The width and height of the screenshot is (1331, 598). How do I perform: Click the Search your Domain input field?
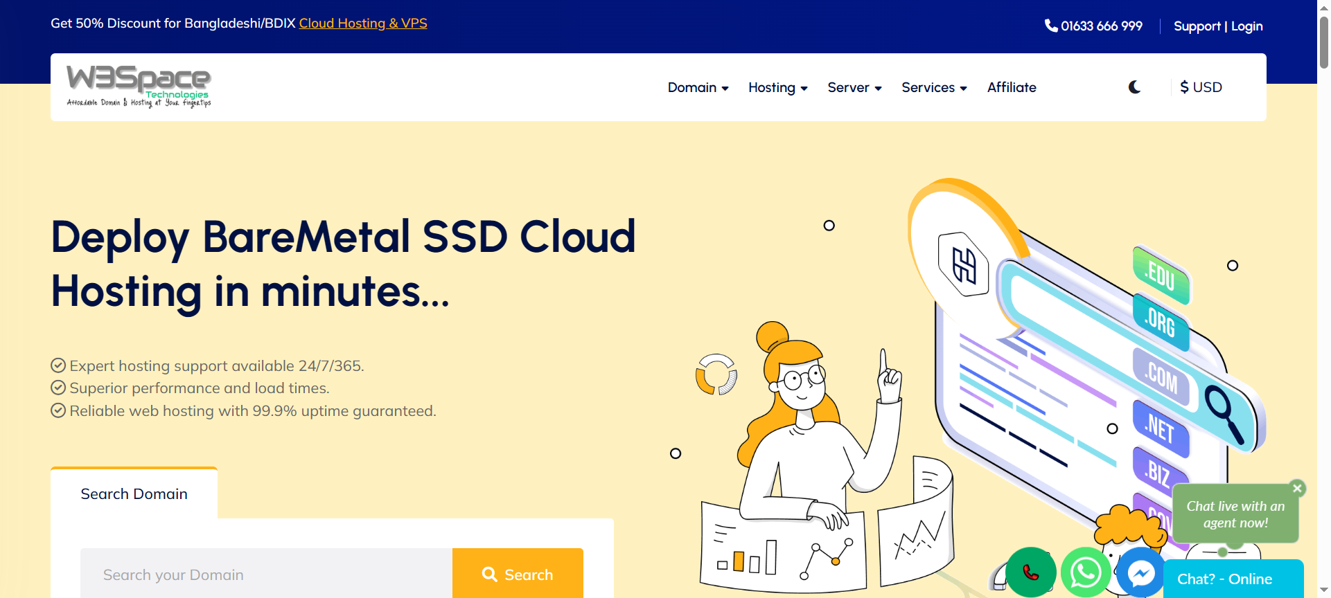[x=267, y=574]
